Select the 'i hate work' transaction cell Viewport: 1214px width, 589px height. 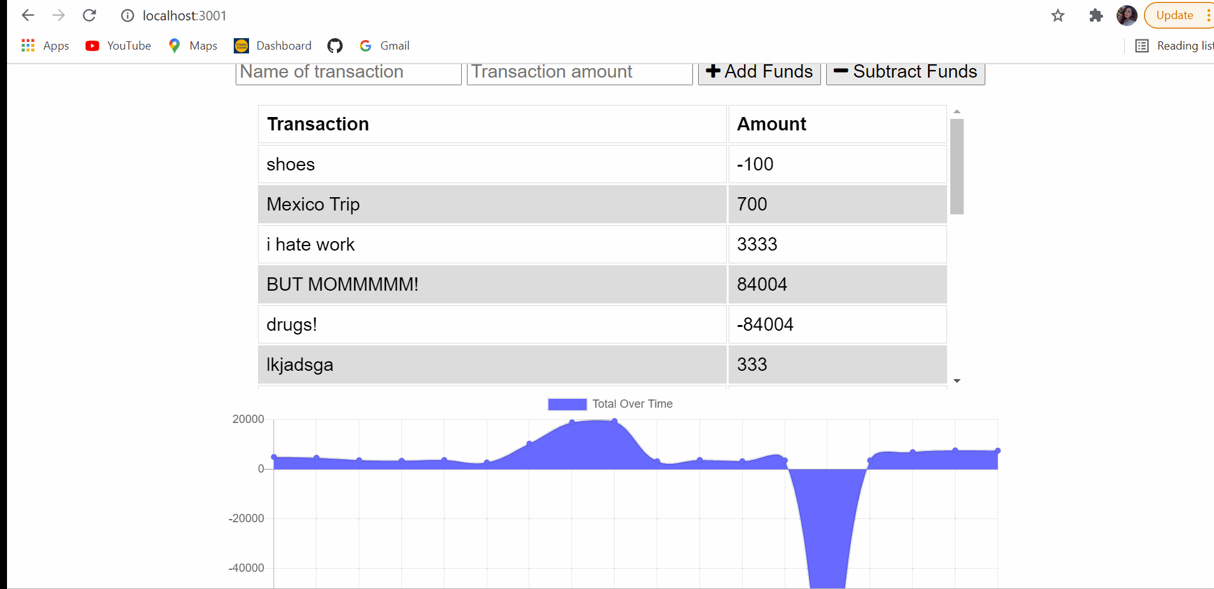pos(492,244)
